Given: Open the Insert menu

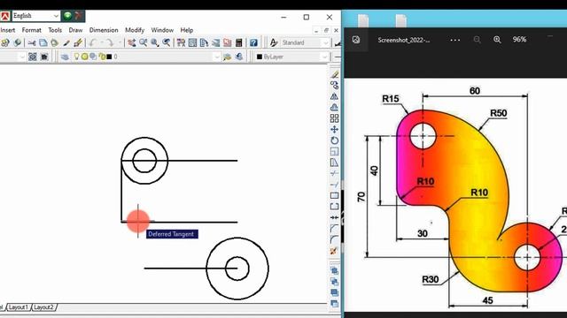Looking at the screenshot, I should coord(8,30).
